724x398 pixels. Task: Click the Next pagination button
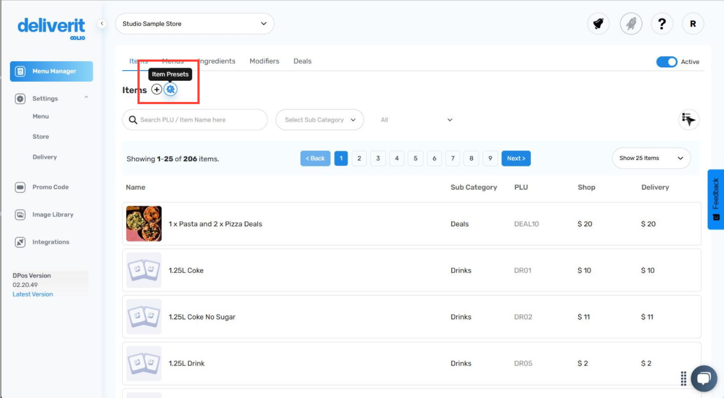(x=515, y=158)
